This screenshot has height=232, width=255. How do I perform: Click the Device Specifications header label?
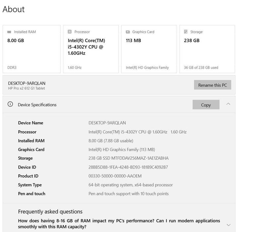point(37,105)
